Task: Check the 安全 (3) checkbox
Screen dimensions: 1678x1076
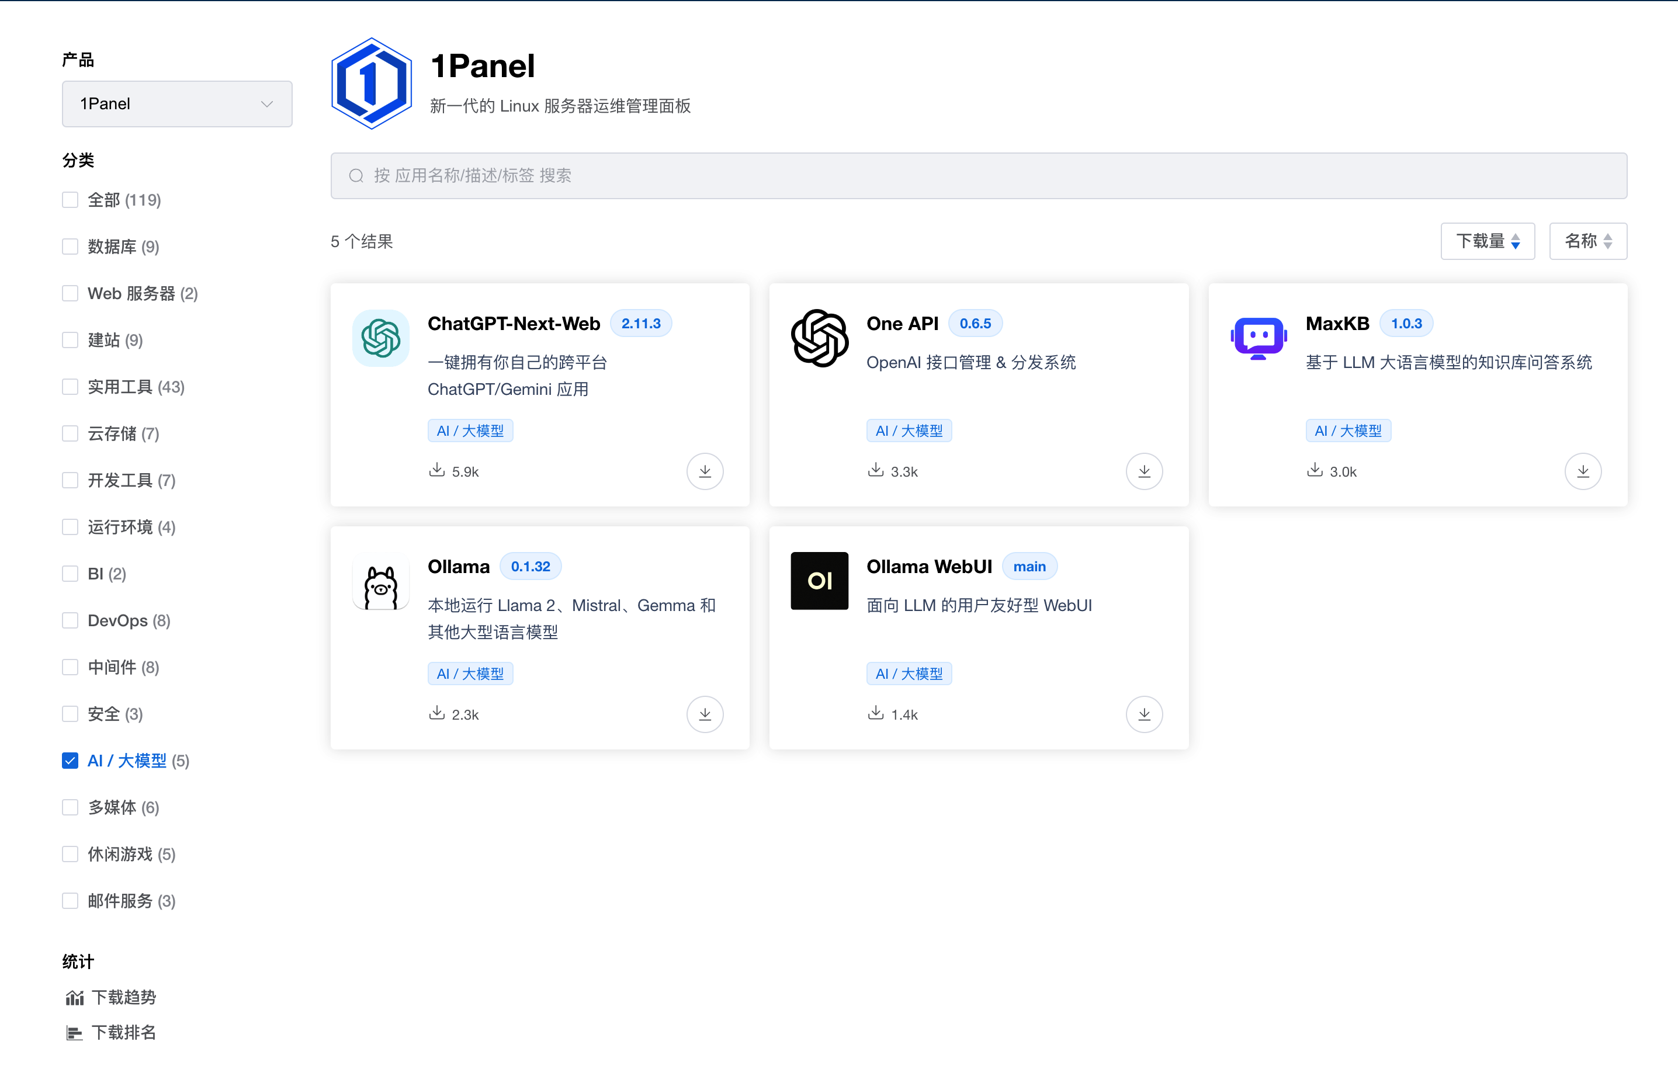Action: (70, 714)
